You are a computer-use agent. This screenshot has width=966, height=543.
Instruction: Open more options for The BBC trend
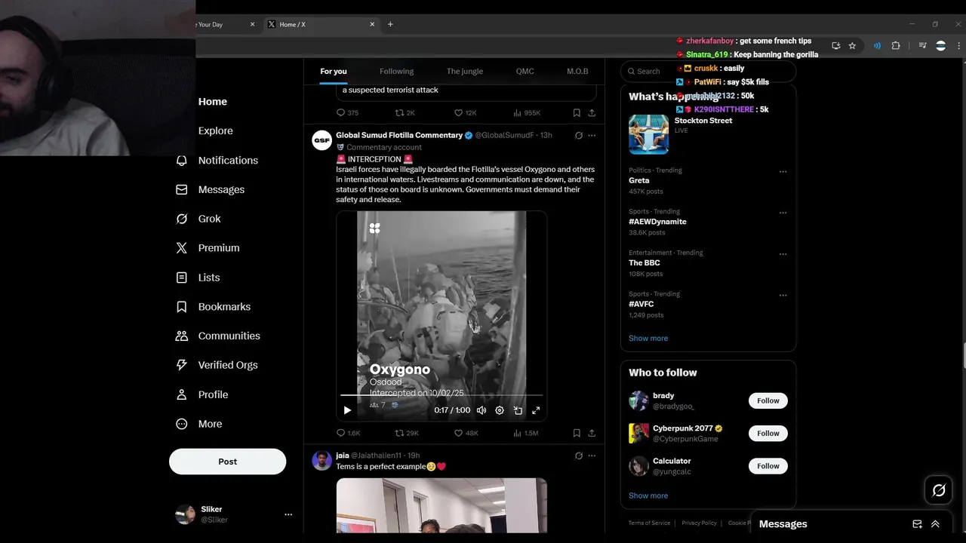coord(783,254)
